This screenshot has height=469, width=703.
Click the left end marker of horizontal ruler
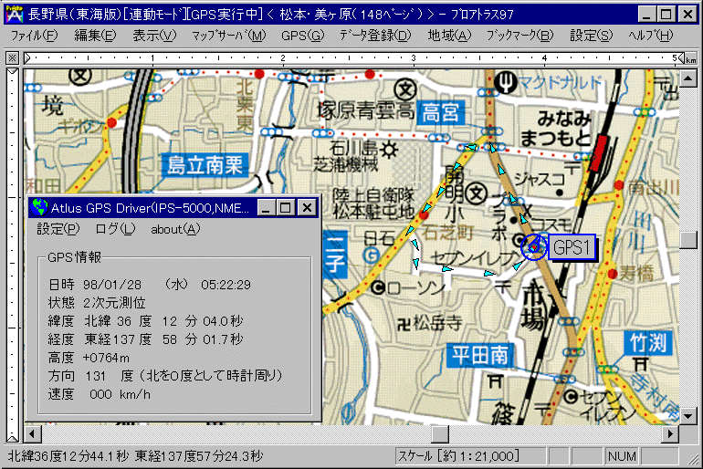tap(26, 57)
